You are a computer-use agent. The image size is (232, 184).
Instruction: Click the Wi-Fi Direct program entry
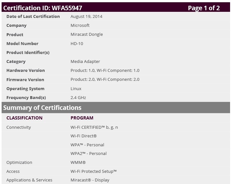(83, 136)
